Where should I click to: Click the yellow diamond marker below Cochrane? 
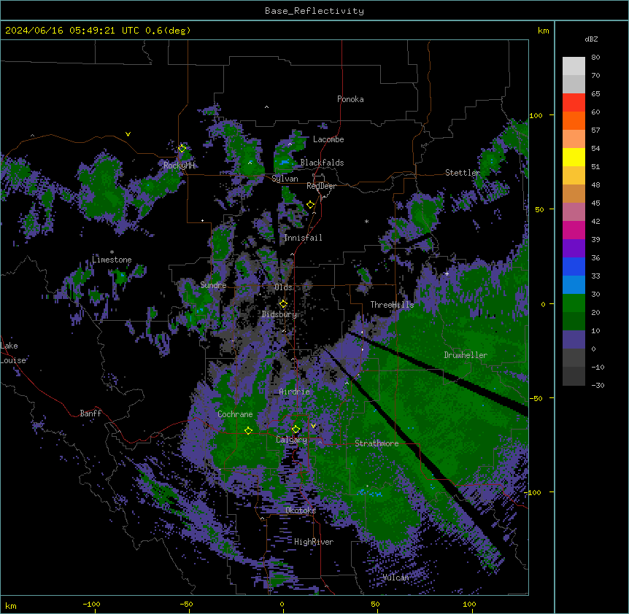(x=248, y=430)
